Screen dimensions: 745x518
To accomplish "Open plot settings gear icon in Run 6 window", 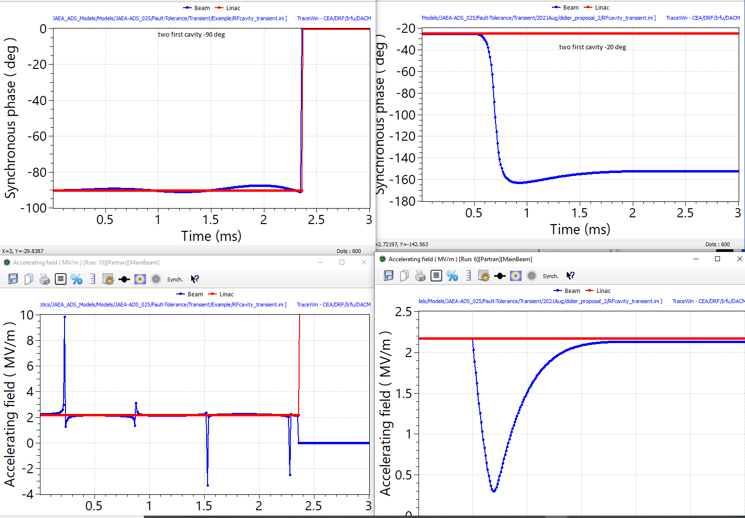I will (484, 276).
